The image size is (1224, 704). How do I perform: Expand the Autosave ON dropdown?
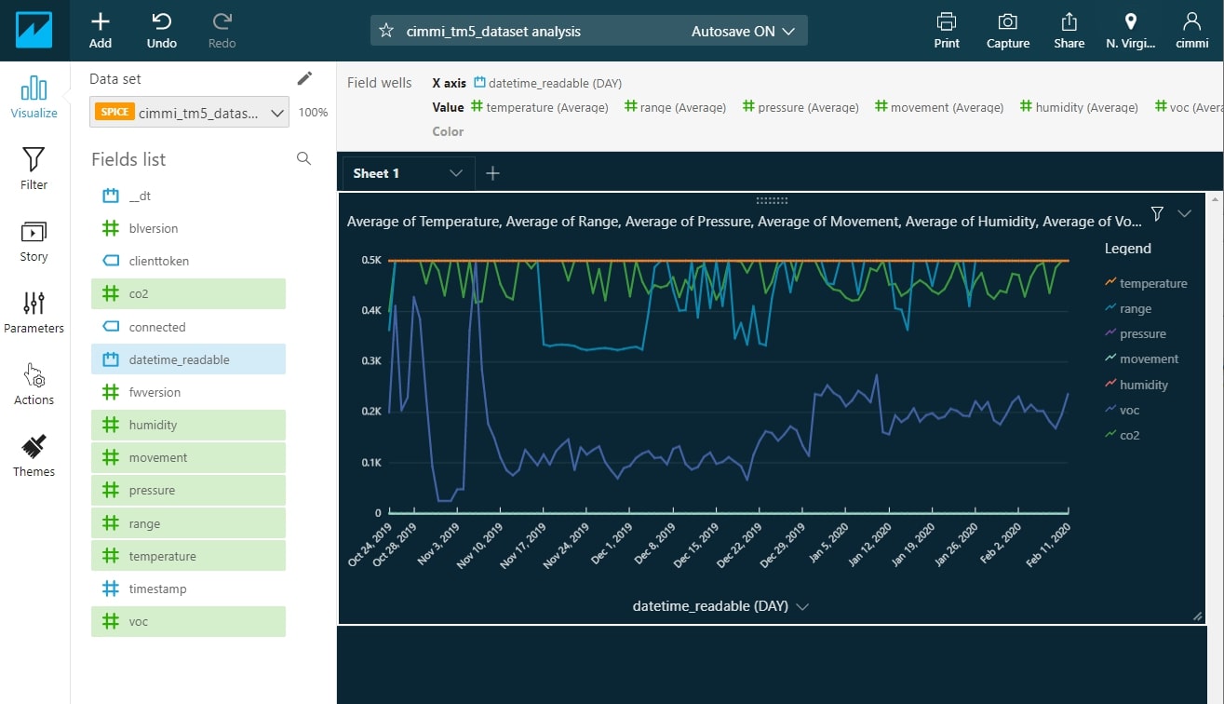[x=743, y=31]
